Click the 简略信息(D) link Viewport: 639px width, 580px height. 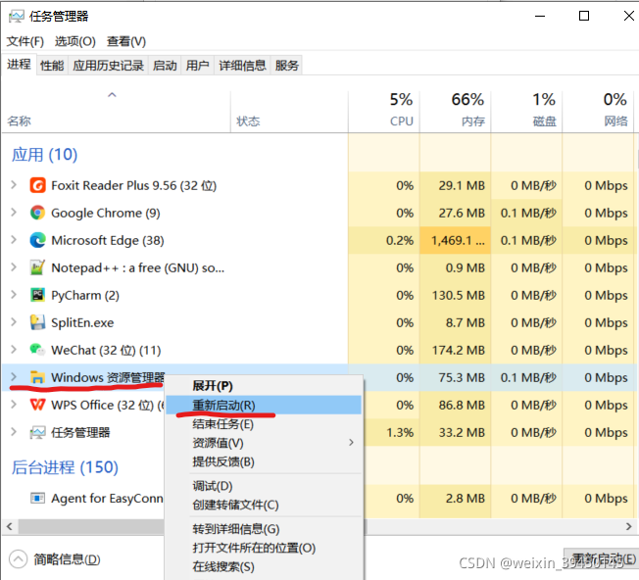[67, 559]
